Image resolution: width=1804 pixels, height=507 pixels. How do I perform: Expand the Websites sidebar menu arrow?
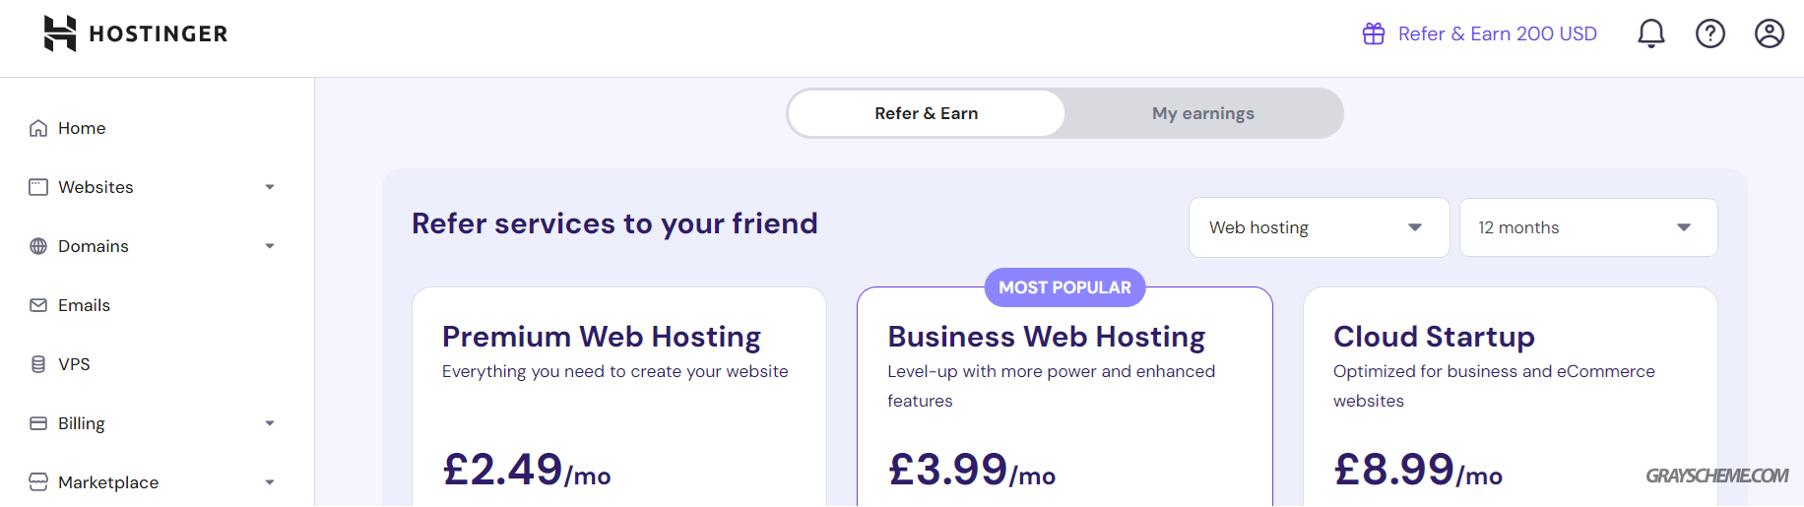(x=270, y=187)
